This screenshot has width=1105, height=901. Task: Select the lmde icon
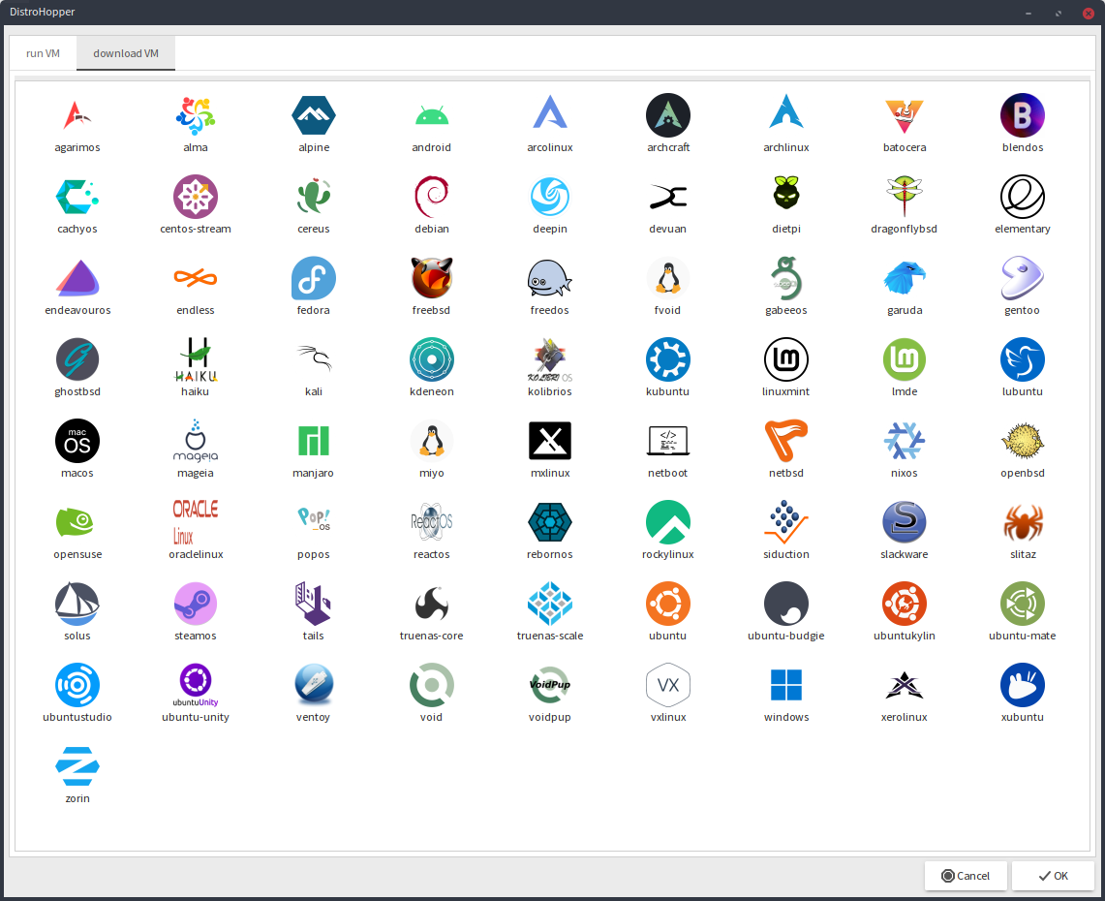coord(905,359)
